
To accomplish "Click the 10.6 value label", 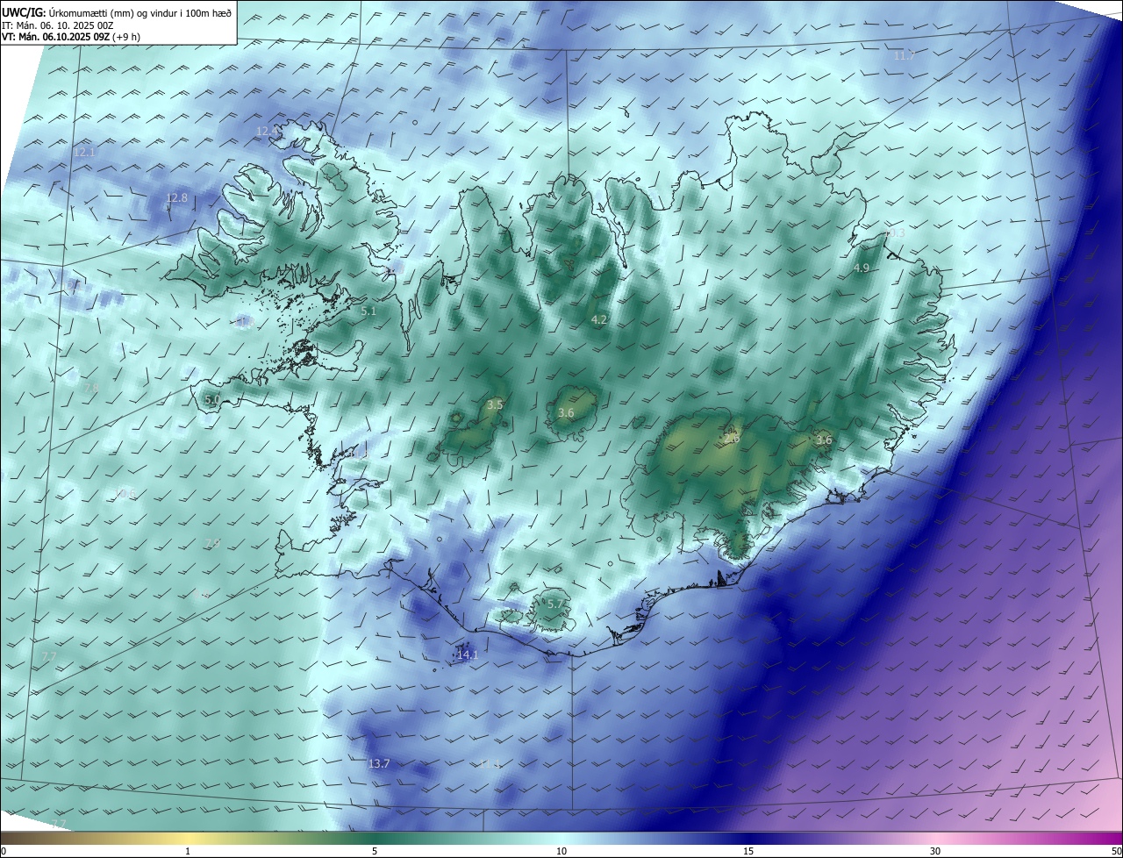I will tap(125, 494).
